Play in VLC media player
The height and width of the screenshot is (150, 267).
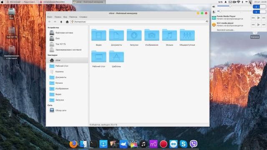[259, 25]
